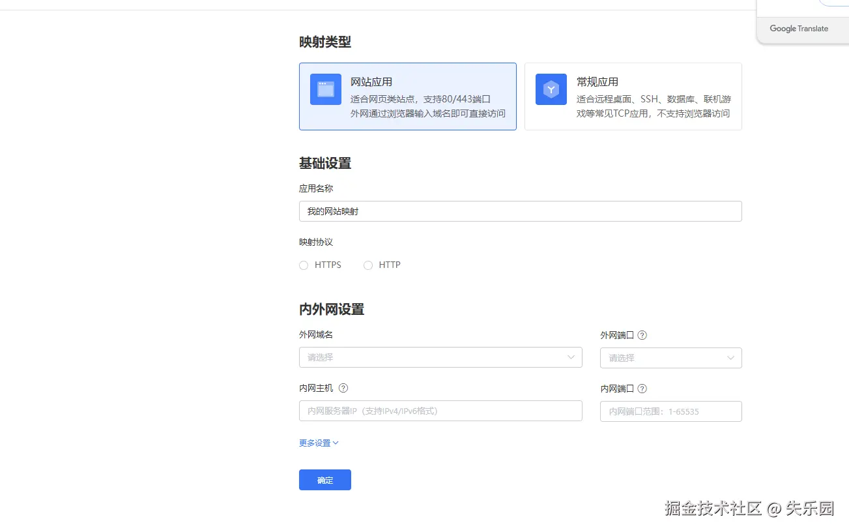Click the 基础设置 heading
Image resolution: width=849 pixels, height=532 pixels.
coord(325,164)
